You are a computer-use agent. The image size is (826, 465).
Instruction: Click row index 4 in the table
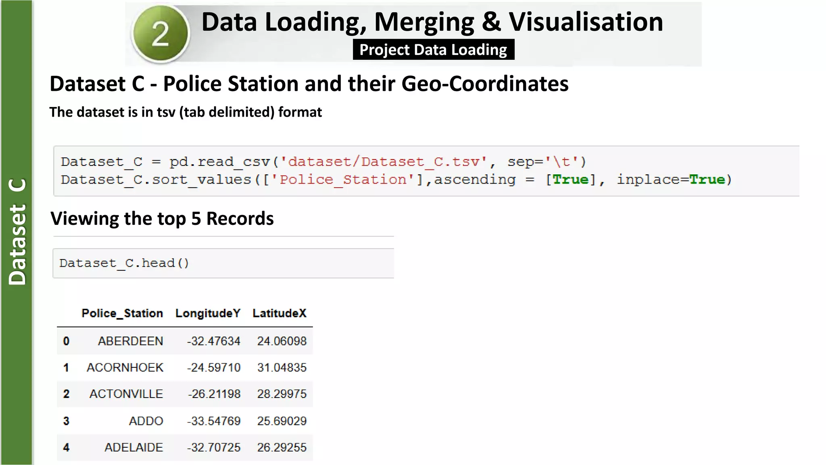tap(66, 447)
